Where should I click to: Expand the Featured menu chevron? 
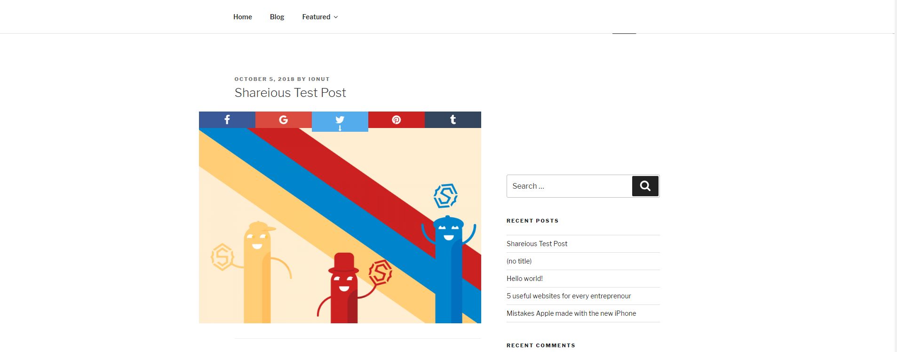336,17
